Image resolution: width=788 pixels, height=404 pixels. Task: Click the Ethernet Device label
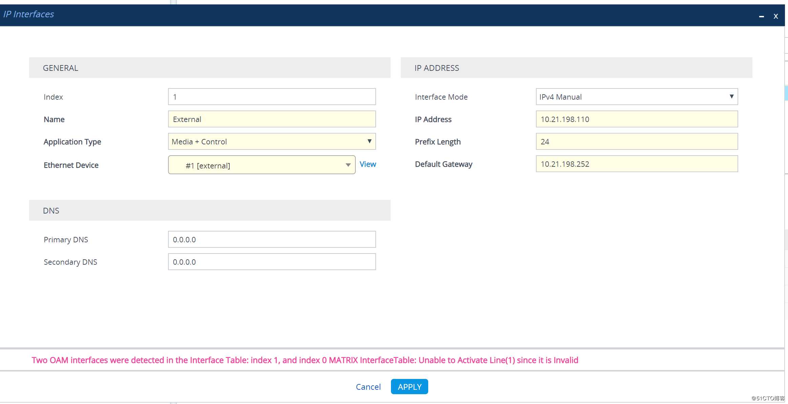click(71, 165)
